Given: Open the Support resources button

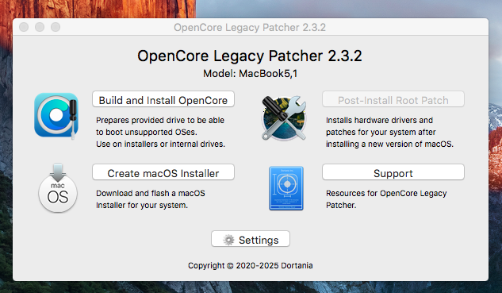Looking at the screenshot, I should pyautogui.click(x=393, y=172).
